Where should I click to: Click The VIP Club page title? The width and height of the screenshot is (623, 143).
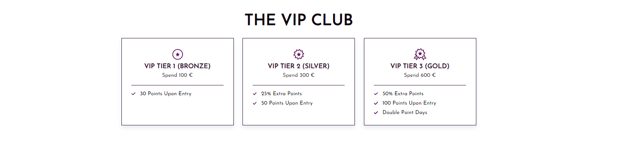pos(299,20)
